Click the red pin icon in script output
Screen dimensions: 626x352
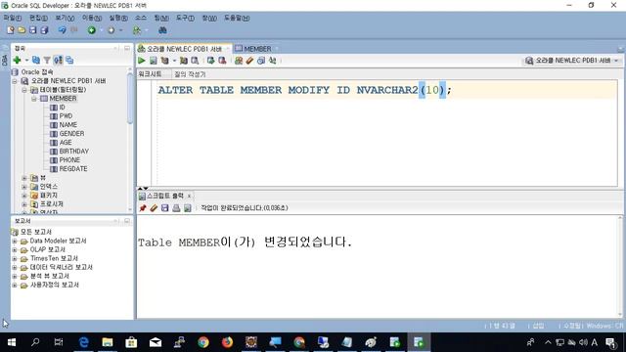(x=143, y=208)
